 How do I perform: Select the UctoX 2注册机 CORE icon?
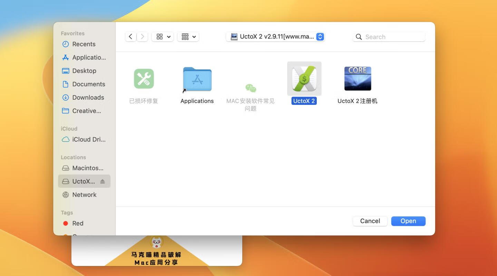[x=358, y=79]
